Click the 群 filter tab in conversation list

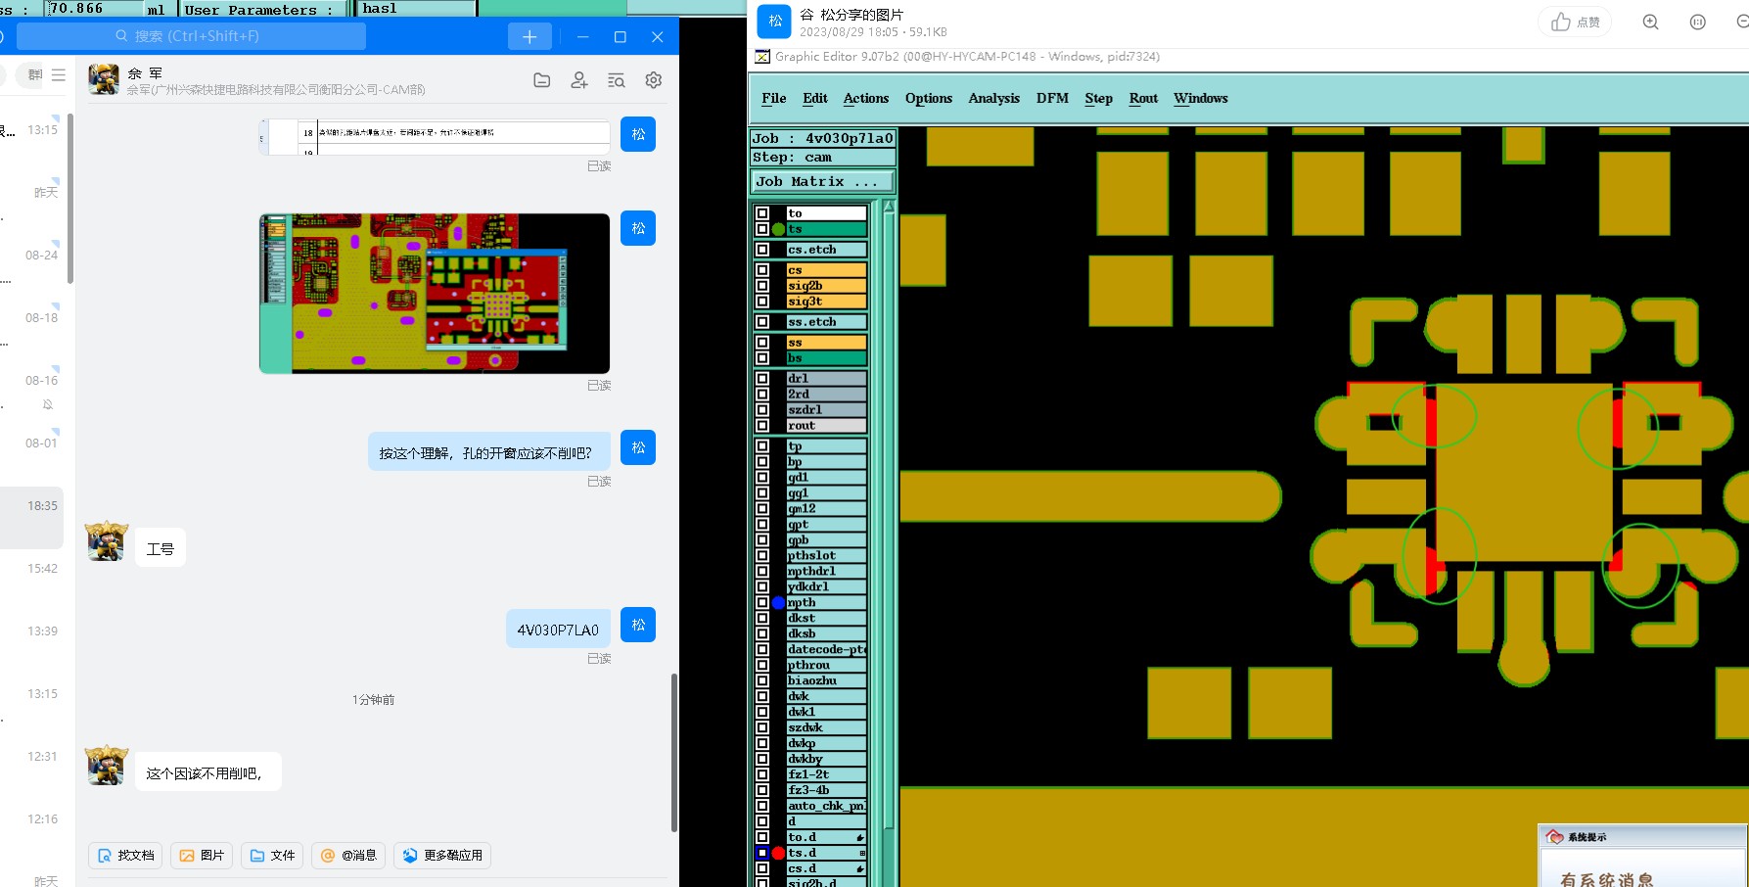(x=35, y=74)
